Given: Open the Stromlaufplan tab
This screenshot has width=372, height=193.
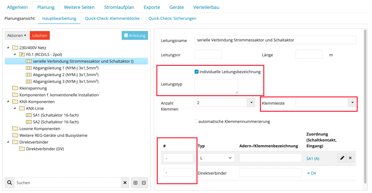Looking at the screenshot, I should click(x=119, y=7).
